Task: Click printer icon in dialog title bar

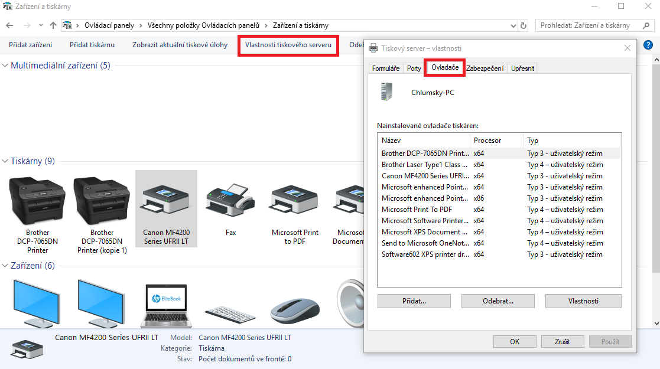Action: [373, 48]
